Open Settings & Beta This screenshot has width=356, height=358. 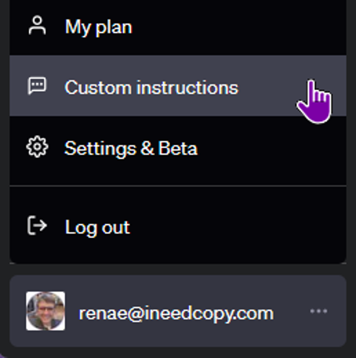(x=131, y=148)
